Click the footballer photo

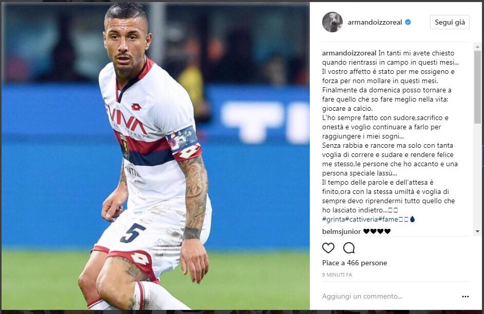tap(155, 156)
